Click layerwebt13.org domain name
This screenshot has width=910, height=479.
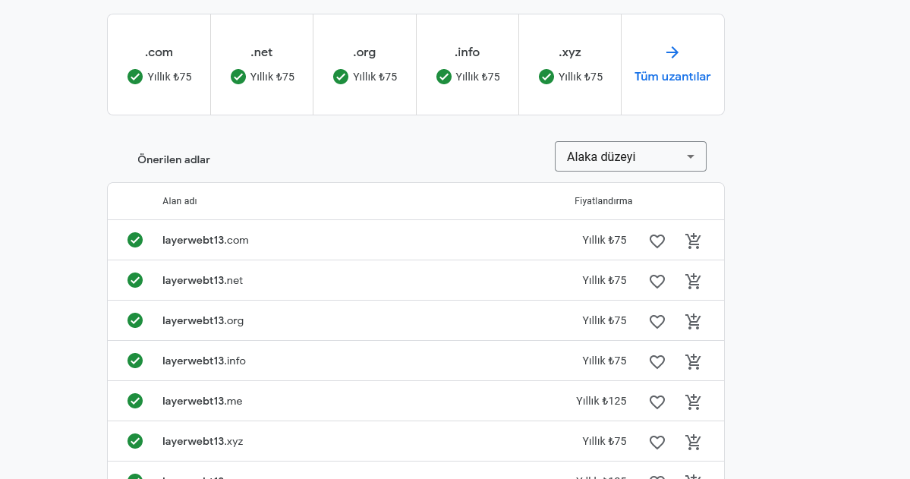203,320
